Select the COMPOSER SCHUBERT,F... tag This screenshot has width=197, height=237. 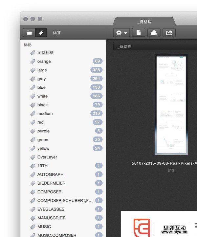tap(63, 201)
